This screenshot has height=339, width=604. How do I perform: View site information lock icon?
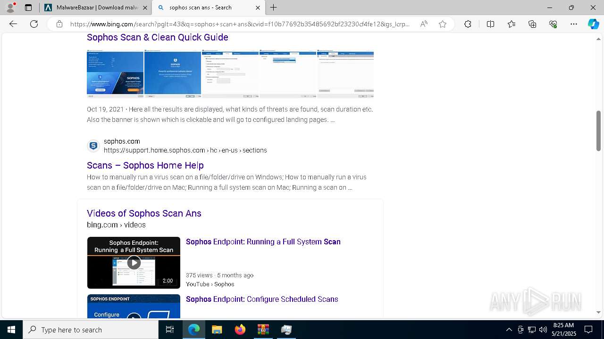[x=59, y=24]
